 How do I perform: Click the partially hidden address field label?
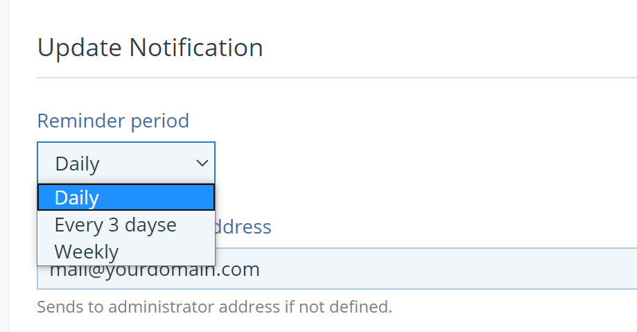click(243, 226)
